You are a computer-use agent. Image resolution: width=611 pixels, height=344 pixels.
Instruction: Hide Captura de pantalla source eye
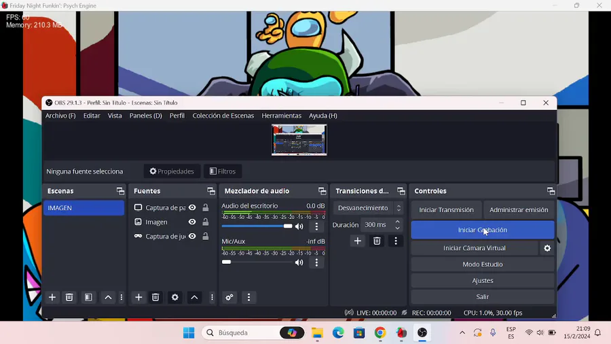click(192, 207)
